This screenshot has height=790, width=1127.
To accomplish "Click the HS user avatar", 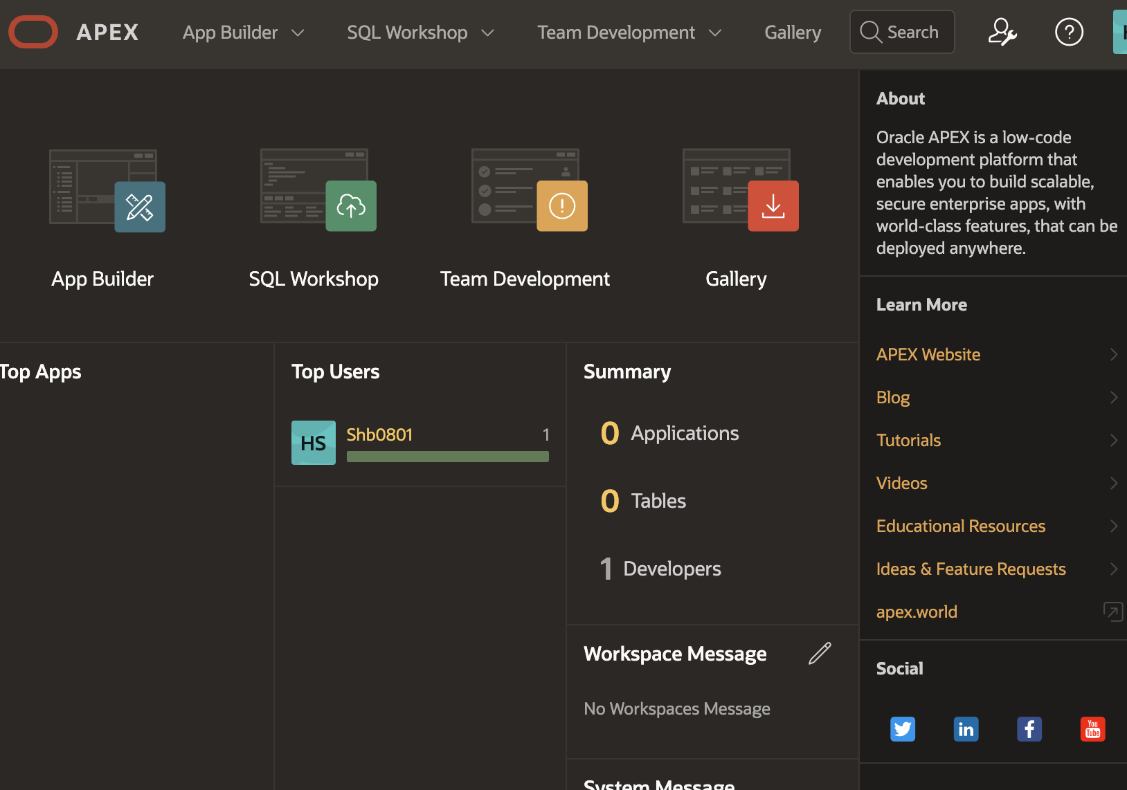I will [314, 443].
